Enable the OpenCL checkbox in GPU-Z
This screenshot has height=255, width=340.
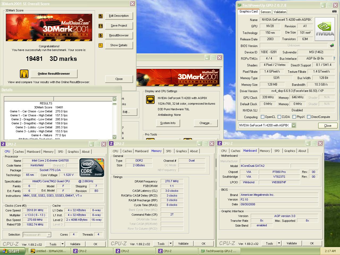(x=262, y=117)
